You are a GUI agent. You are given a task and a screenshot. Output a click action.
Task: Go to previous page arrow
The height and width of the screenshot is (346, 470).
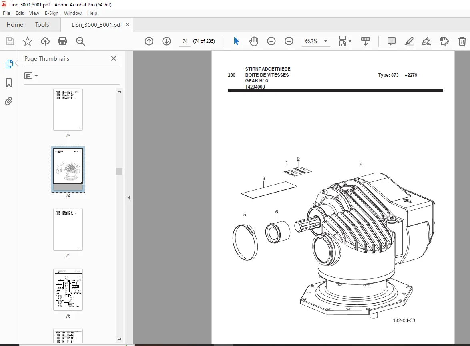(x=149, y=41)
